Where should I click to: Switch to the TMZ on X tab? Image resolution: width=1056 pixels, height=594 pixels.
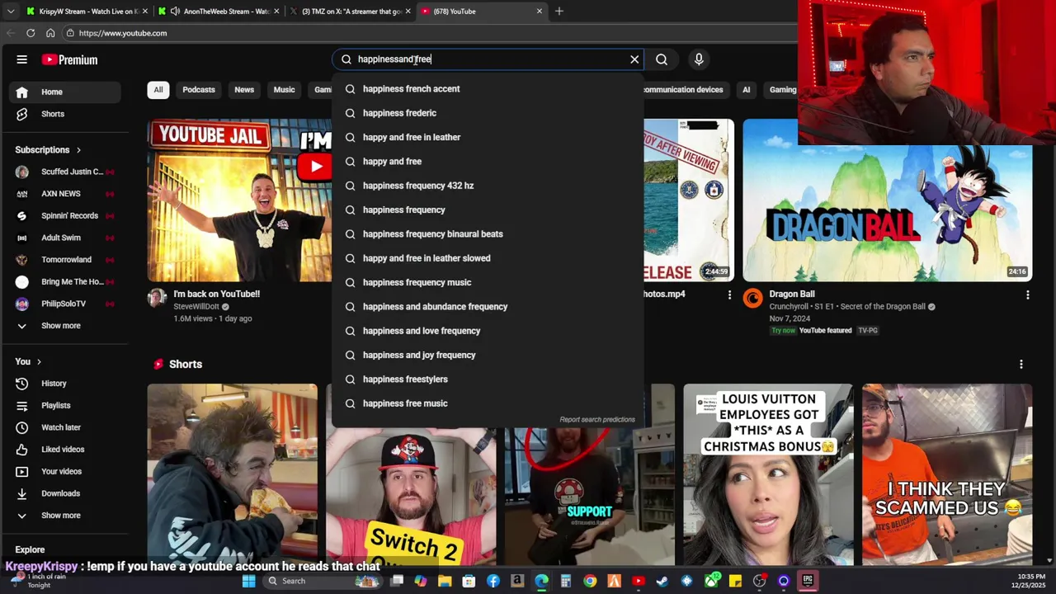pyautogui.click(x=351, y=12)
